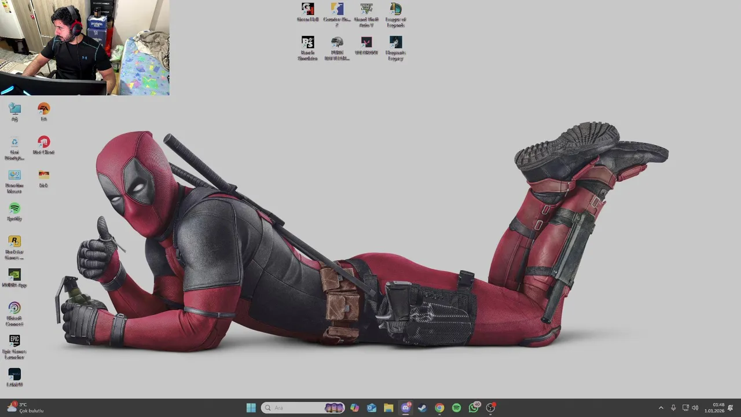Open the NVIDIA App desktop shortcut

coord(14,278)
